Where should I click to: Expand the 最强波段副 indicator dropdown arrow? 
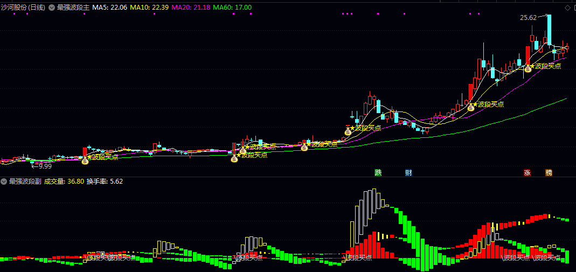[x=4, y=182]
